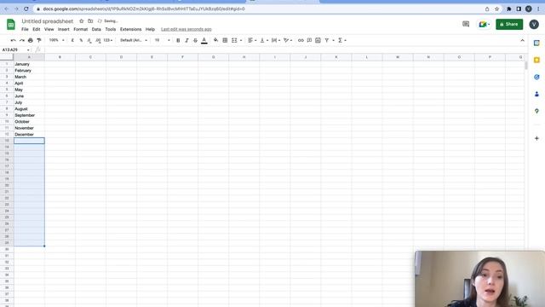Viewport: 545px width, 307px height.
Task: Toggle strikethrough formatting
Action: pos(195,40)
